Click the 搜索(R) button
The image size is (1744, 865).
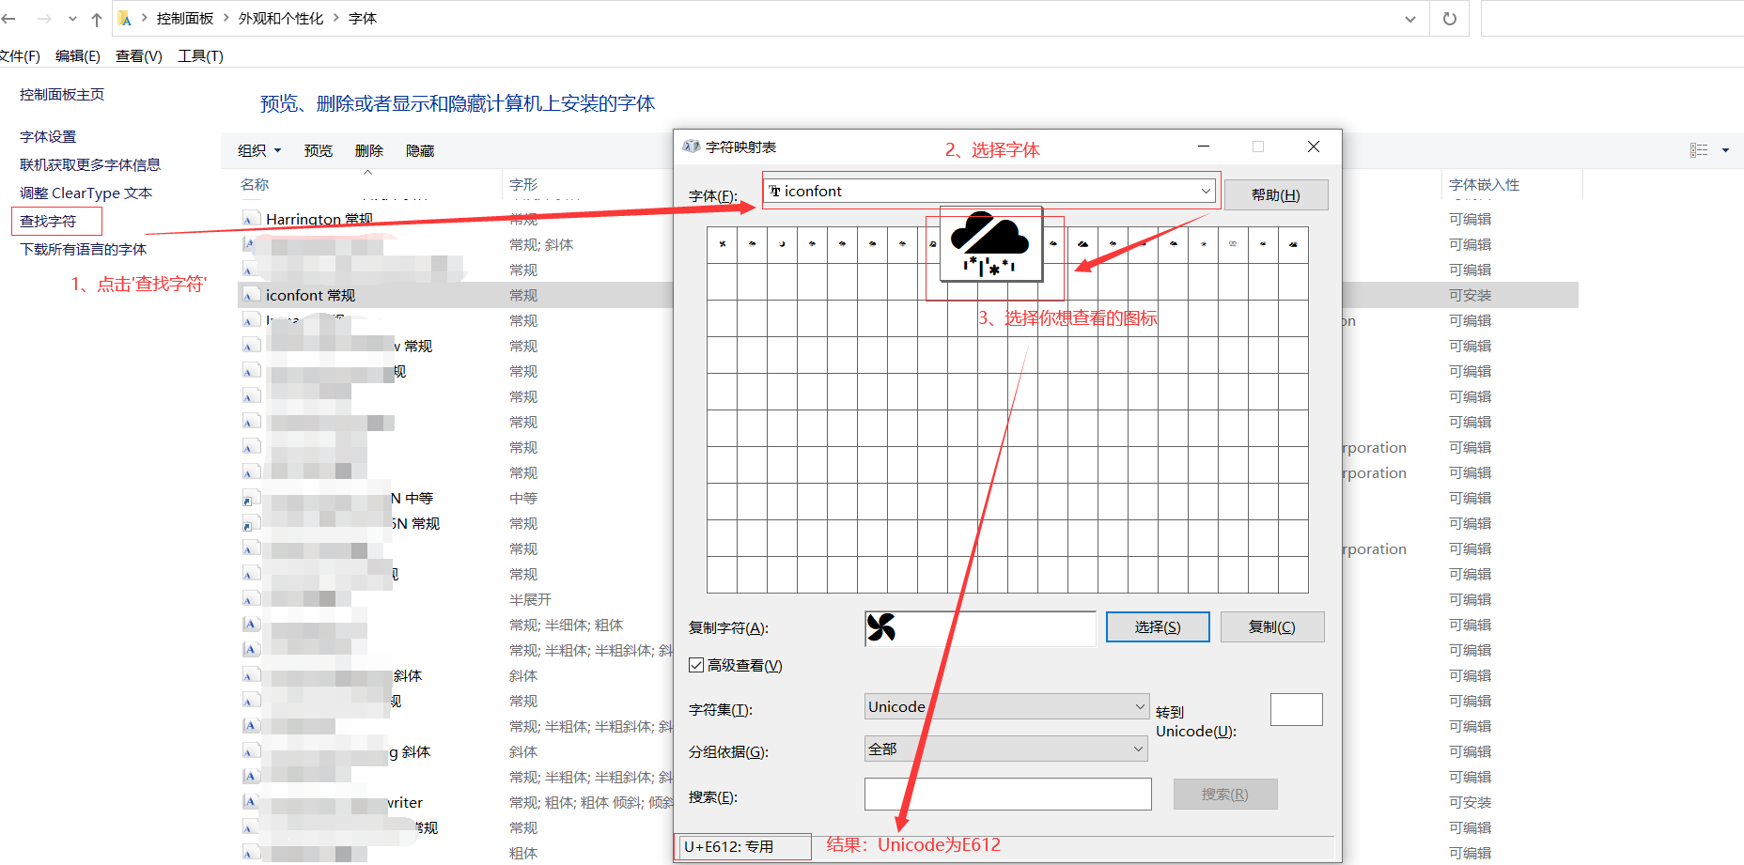tap(1225, 795)
